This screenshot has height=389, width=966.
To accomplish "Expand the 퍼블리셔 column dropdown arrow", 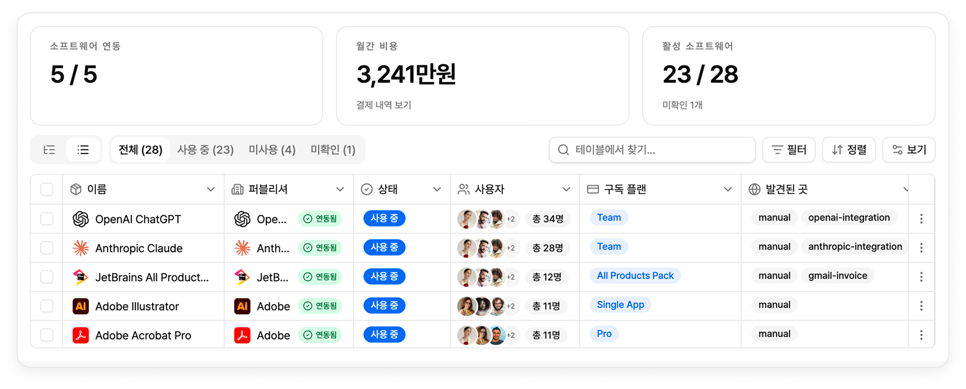I will tap(340, 190).
